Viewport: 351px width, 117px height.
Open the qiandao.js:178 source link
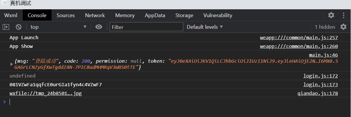(318, 93)
